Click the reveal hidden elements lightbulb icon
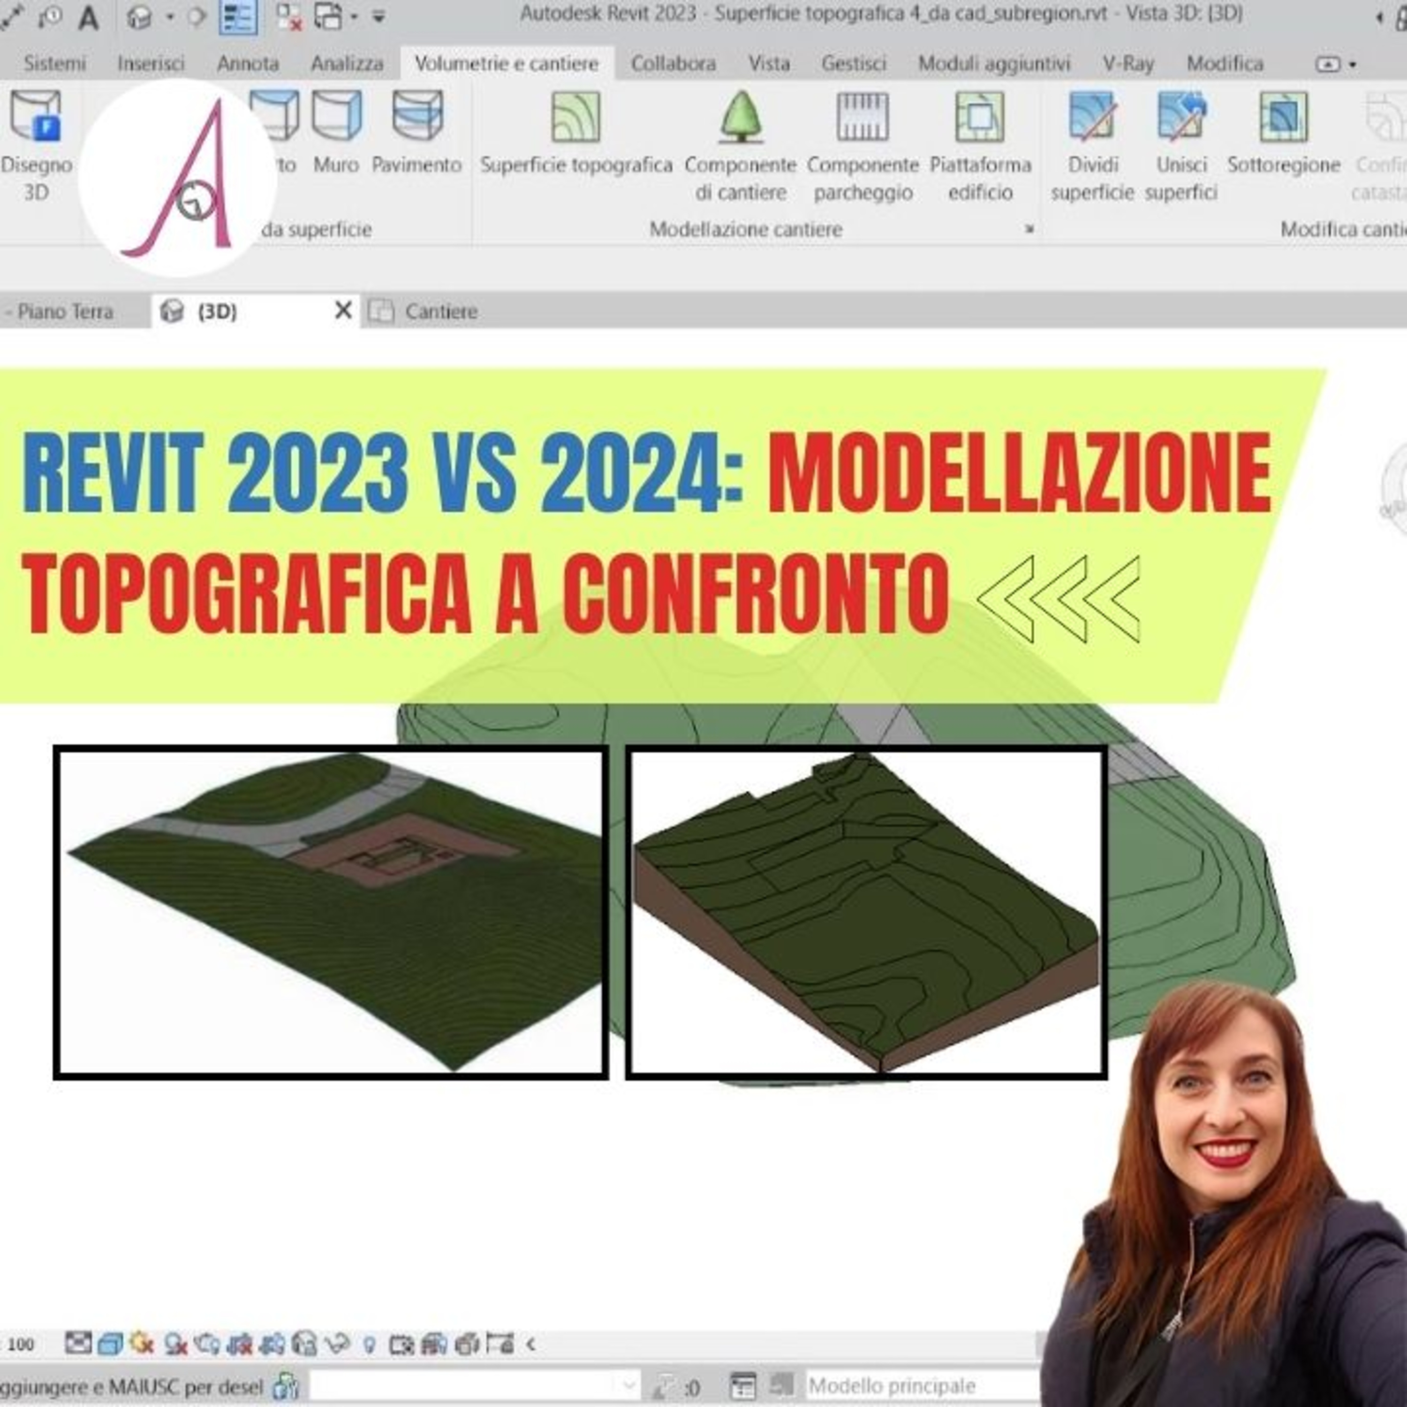Viewport: 1407px width, 1407px height. [x=370, y=1345]
